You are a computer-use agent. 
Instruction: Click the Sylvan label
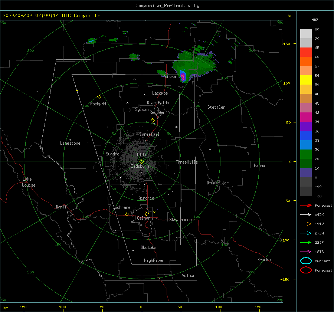[x=142, y=109]
